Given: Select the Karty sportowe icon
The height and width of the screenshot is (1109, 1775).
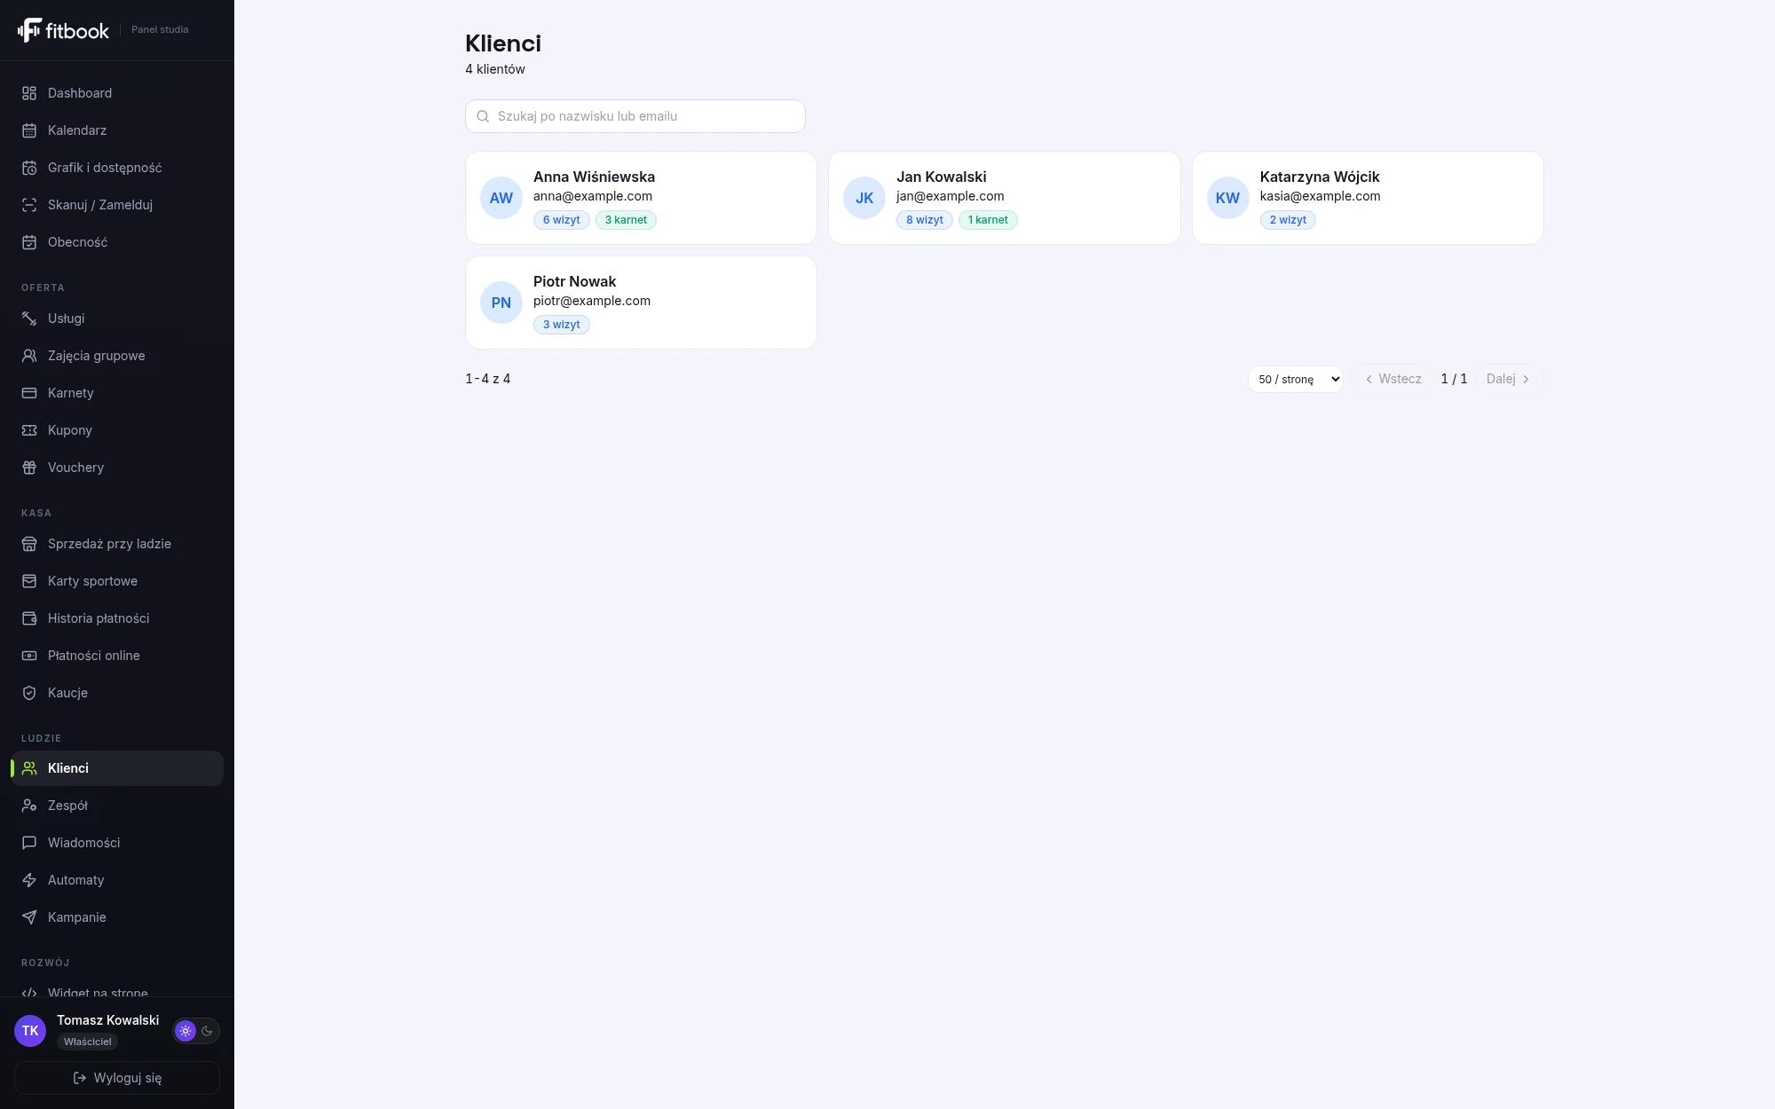Looking at the screenshot, I should (29, 581).
